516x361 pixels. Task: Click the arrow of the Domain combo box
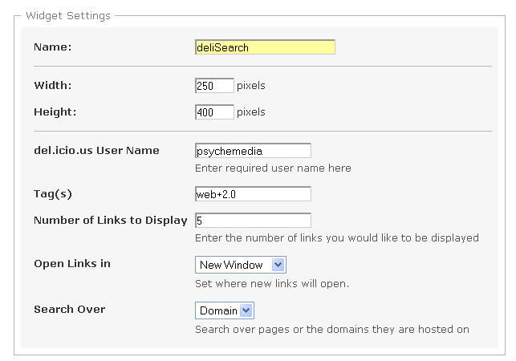coord(246,310)
